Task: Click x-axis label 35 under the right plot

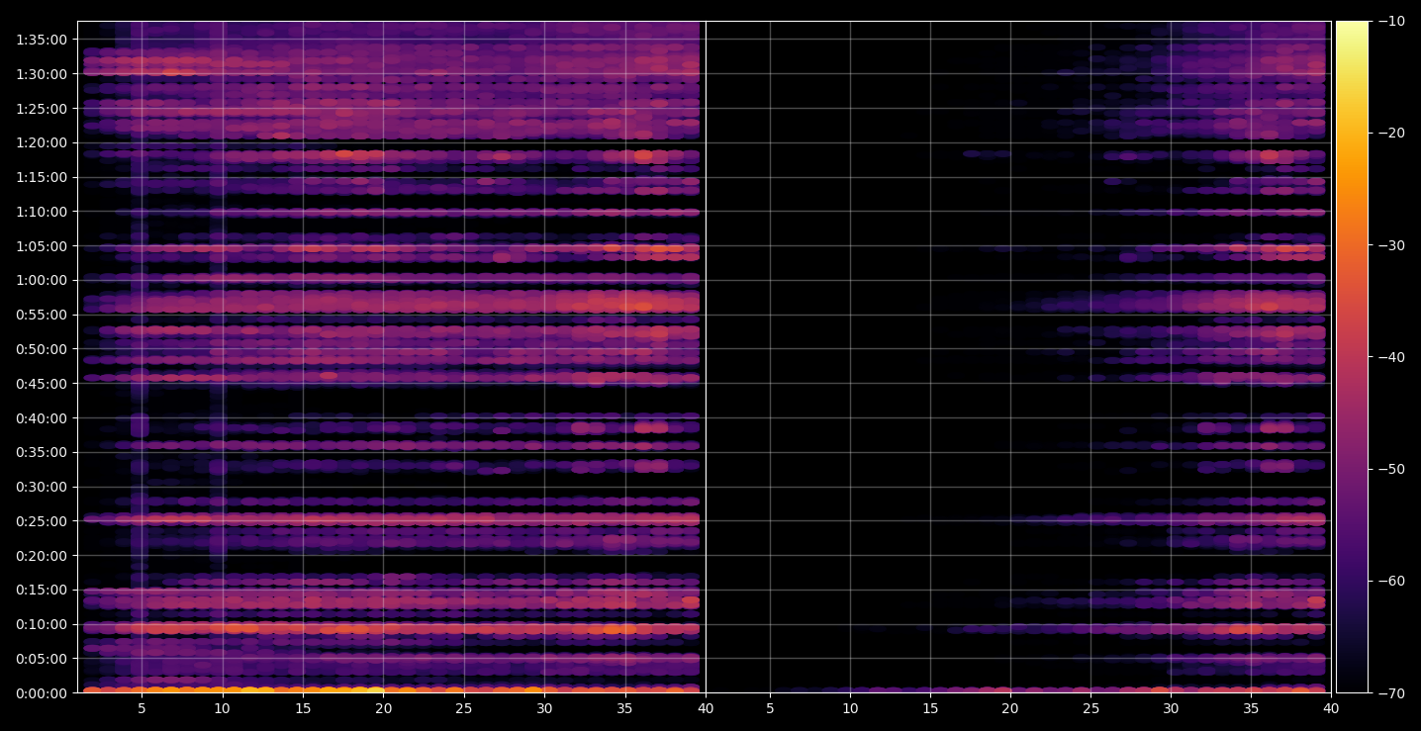Action: point(1251,708)
